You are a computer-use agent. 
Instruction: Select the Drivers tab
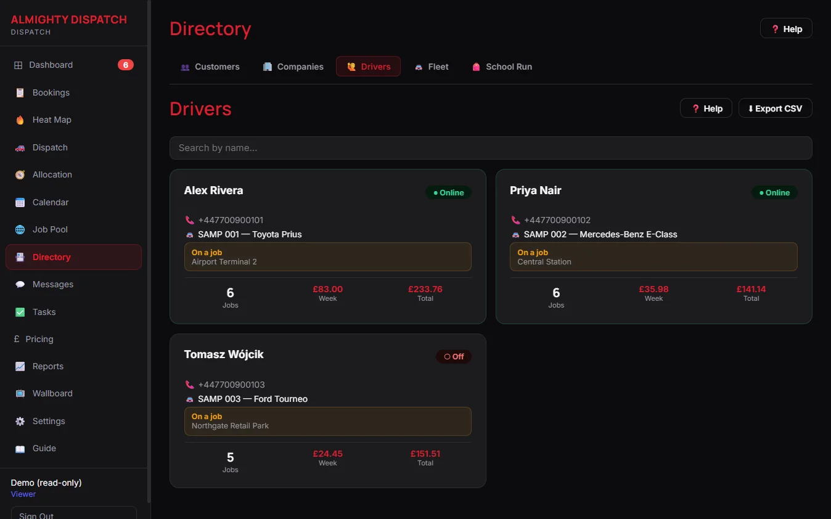pyautogui.click(x=368, y=67)
